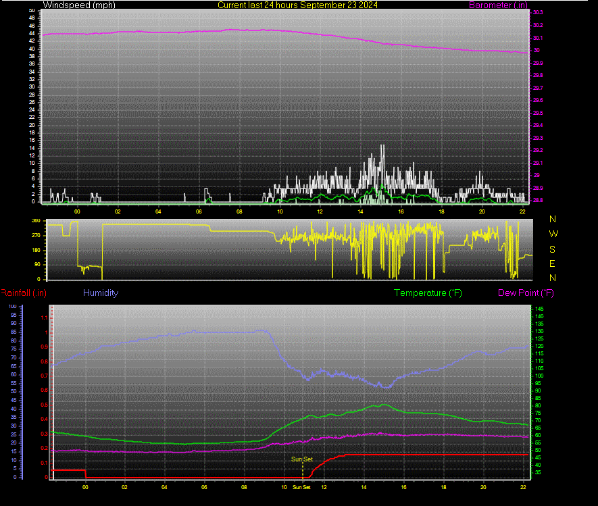This screenshot has height=506, width=598.
Task: Click the top N compass label beside the wind direction chart
Action: click(x=553, y=220)
